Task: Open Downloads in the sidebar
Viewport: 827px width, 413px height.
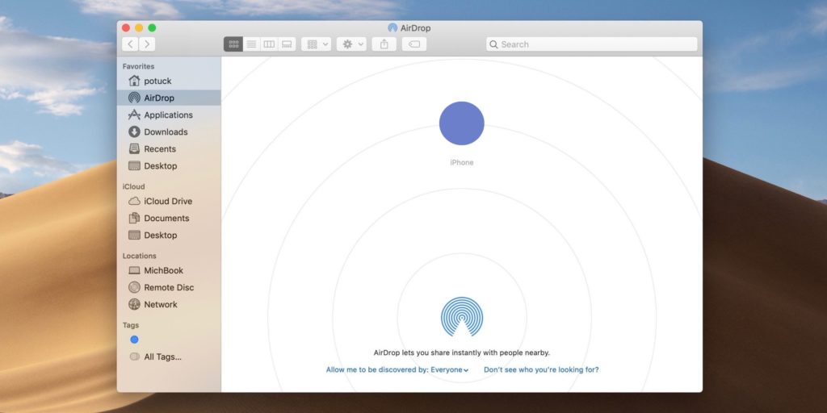Action: (169, 131)
